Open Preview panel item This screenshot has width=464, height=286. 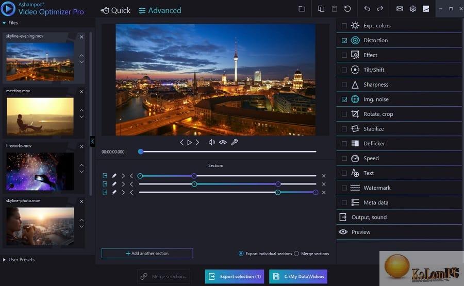(399, 232)
